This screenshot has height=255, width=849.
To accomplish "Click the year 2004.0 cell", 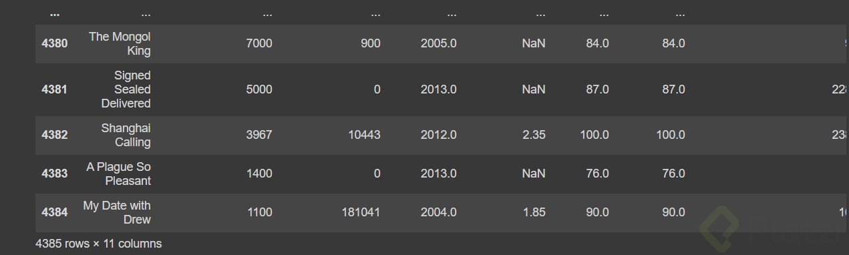I will [439, 212].
